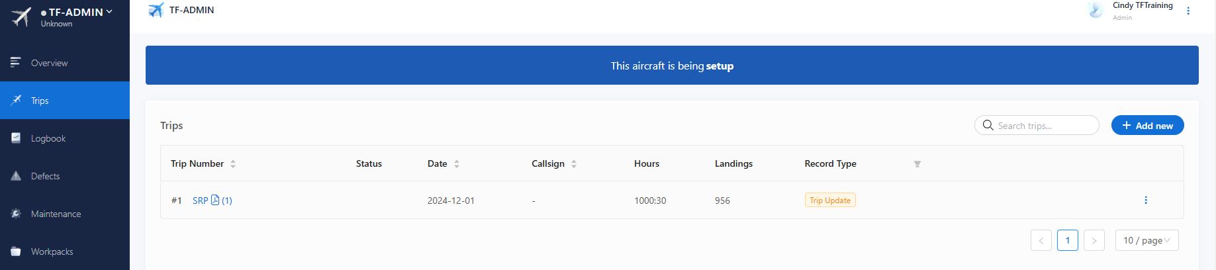
Task: Go to next page arrow
Action: click(1094, 240)
